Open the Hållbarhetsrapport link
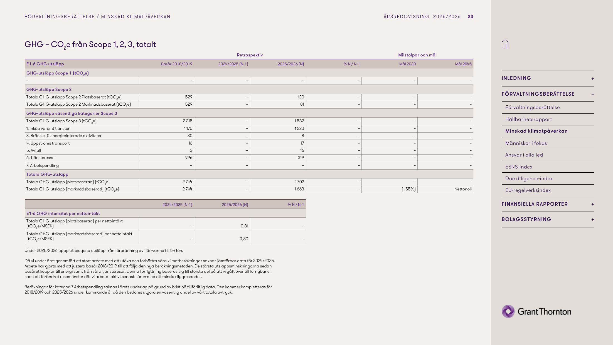Image resolution: width=613 pixels, height=345 pixels. [528, 119]
